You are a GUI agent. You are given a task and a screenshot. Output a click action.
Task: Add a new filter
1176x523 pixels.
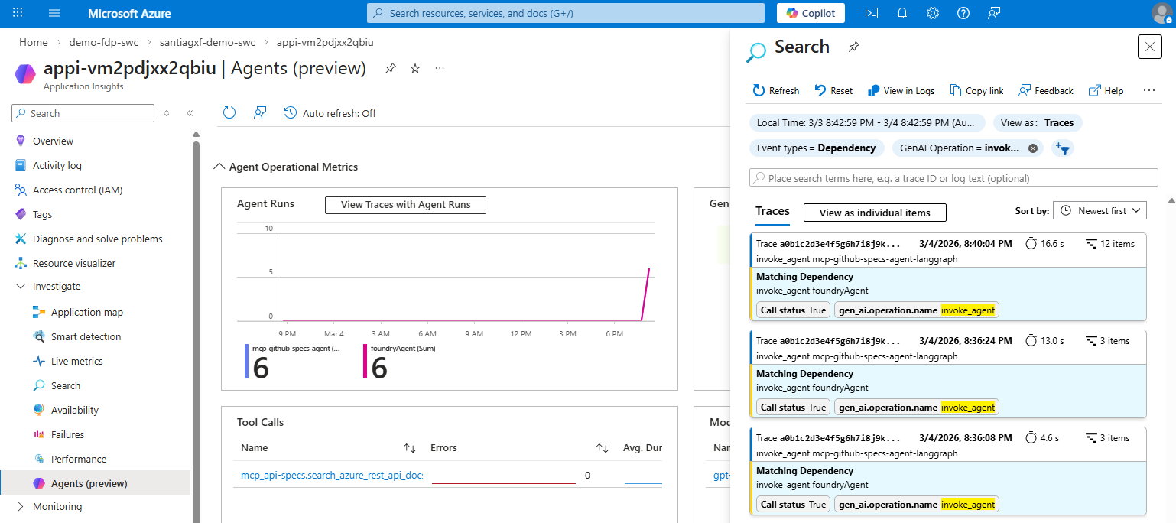(1063, 148)
